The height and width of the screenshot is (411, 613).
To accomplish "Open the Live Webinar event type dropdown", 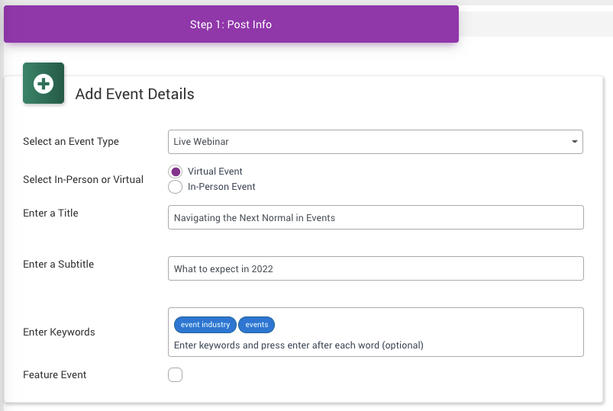I will (366, 142).
